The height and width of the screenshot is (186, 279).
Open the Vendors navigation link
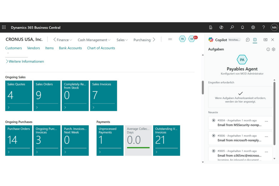coord(33,48)
